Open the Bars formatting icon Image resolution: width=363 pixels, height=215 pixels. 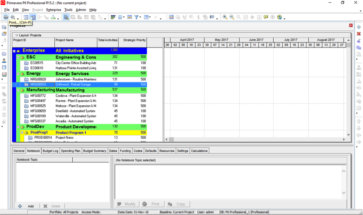coord(113,17)
